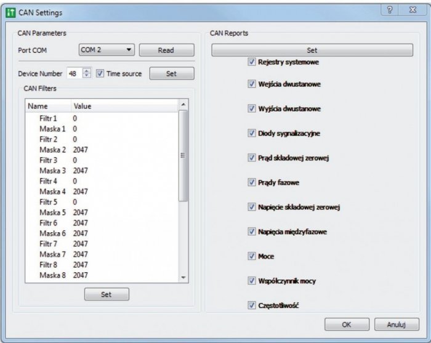Click the filters list scroll up arrow
Viewport: 431px width, 343px height.
click(x=183, y=105)
